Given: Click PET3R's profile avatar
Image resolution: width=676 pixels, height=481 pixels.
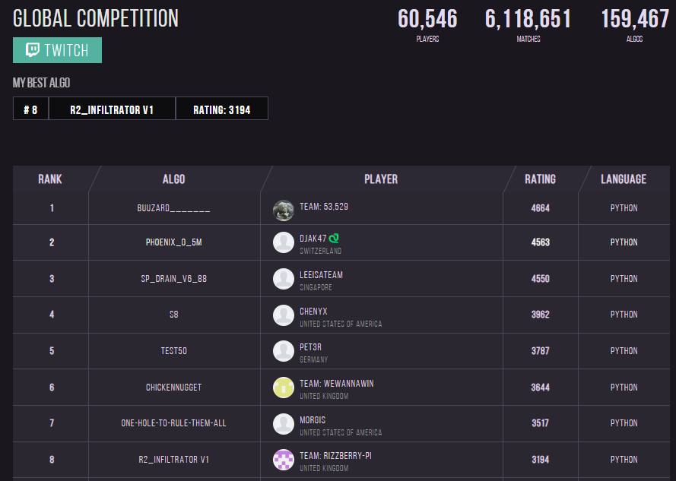Looking at the screenshot, I should (284, 351).
